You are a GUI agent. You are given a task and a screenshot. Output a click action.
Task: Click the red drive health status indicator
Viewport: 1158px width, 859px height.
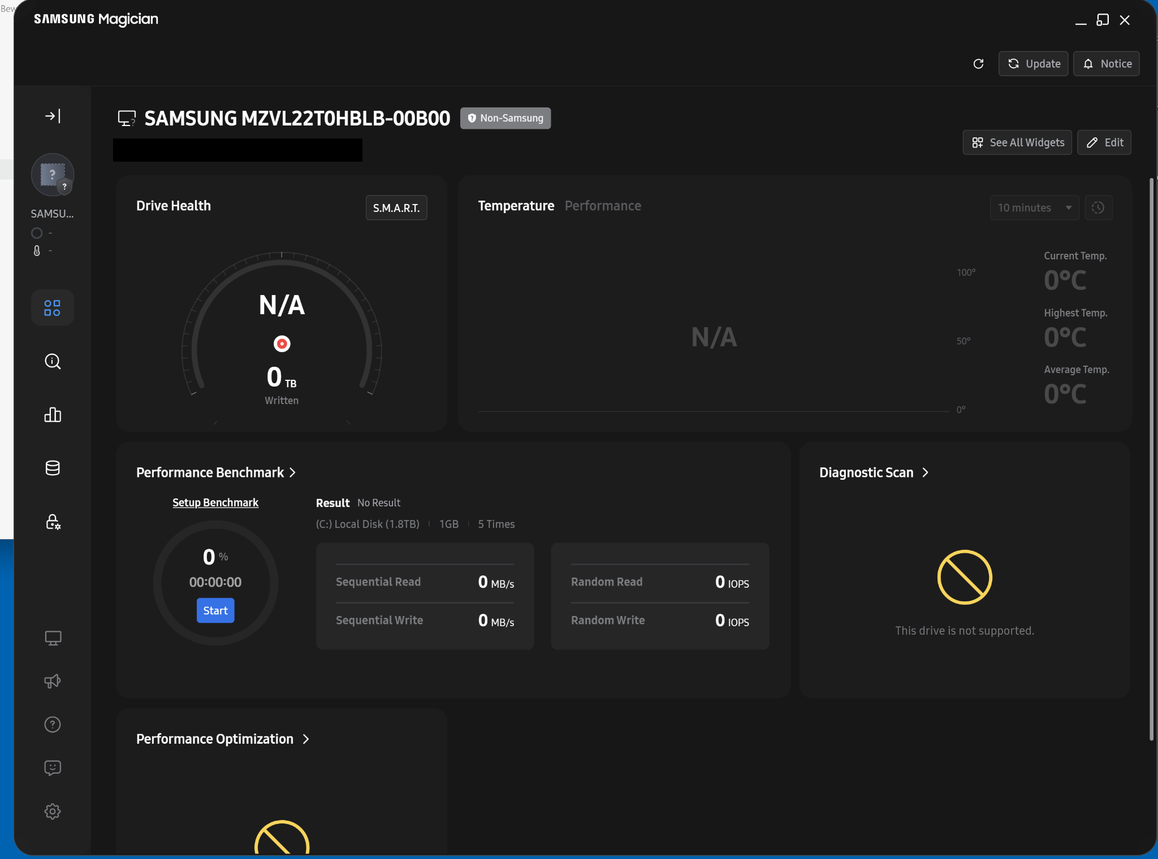pyautogui.click(x=282, y=344)
